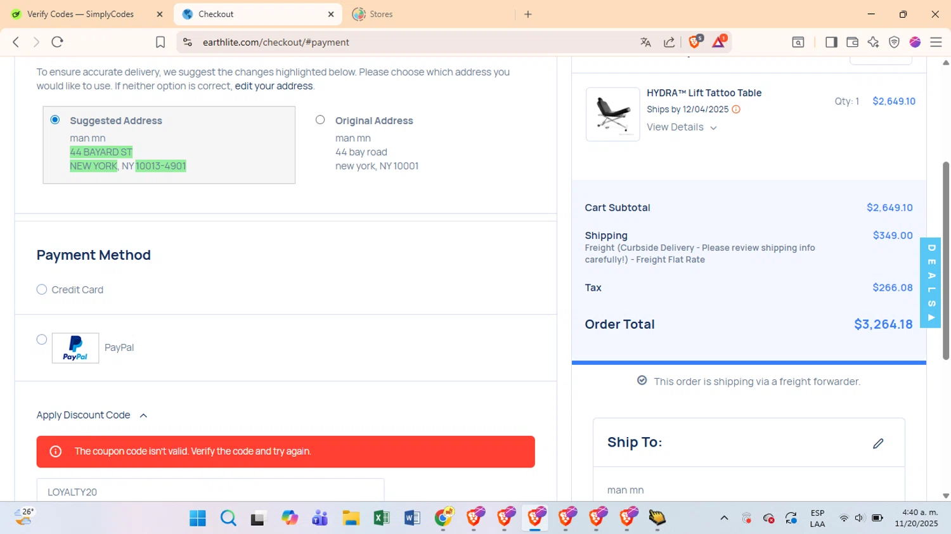Image resolution: width=951 pixels, height=534 pixels.
Task: Open ESP LAA language indicator
Action: pyautogui.click(x=817, y=518)
